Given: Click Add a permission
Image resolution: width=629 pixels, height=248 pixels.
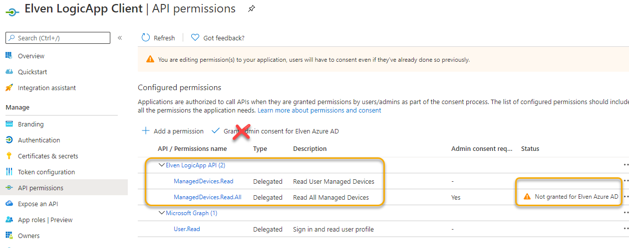Looking at the screenshot, I should [173, 131].
